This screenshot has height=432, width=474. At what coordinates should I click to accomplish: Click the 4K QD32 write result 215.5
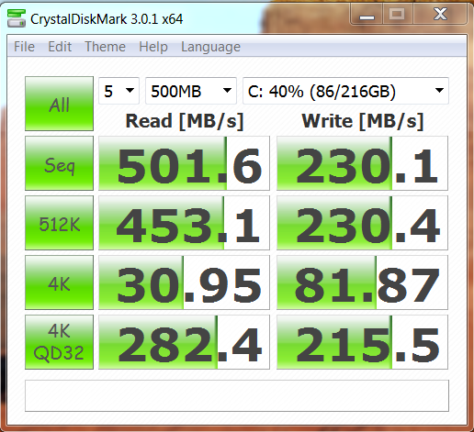(x=362, y=342)
